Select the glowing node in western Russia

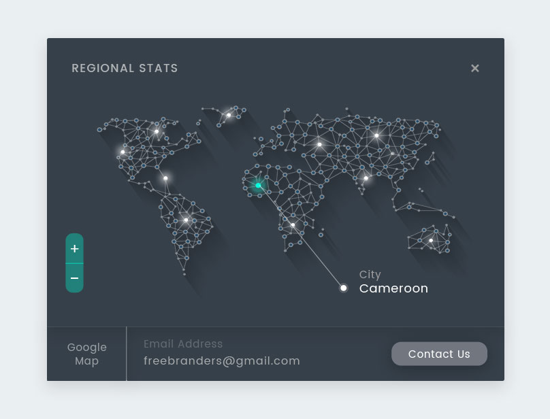(319, 144)
